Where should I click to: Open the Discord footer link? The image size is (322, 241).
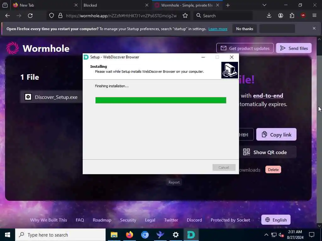coord(194,220)
